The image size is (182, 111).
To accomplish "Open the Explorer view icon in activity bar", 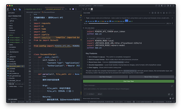I will 8,9.
